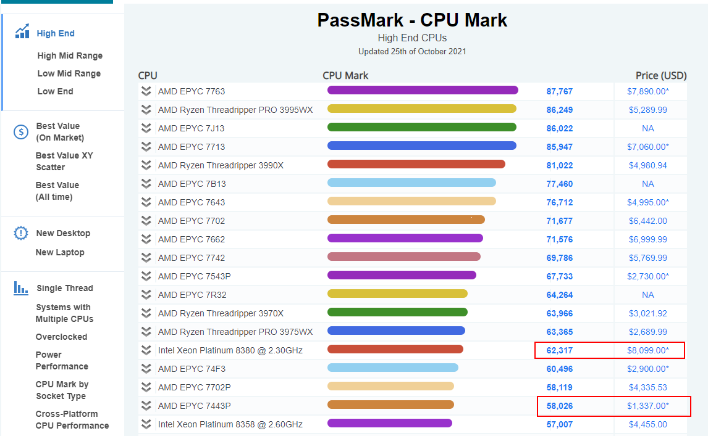This screenshot has height=436, width=708.
Task: Open CPU Mark by Socket Type
Action: (x=62, y=390)
